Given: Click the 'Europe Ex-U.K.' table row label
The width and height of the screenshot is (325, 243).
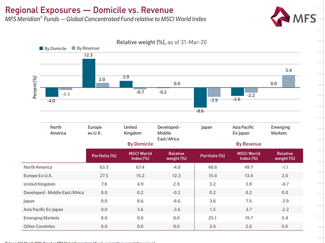Looking at the screenshot, I should [38, 175].
